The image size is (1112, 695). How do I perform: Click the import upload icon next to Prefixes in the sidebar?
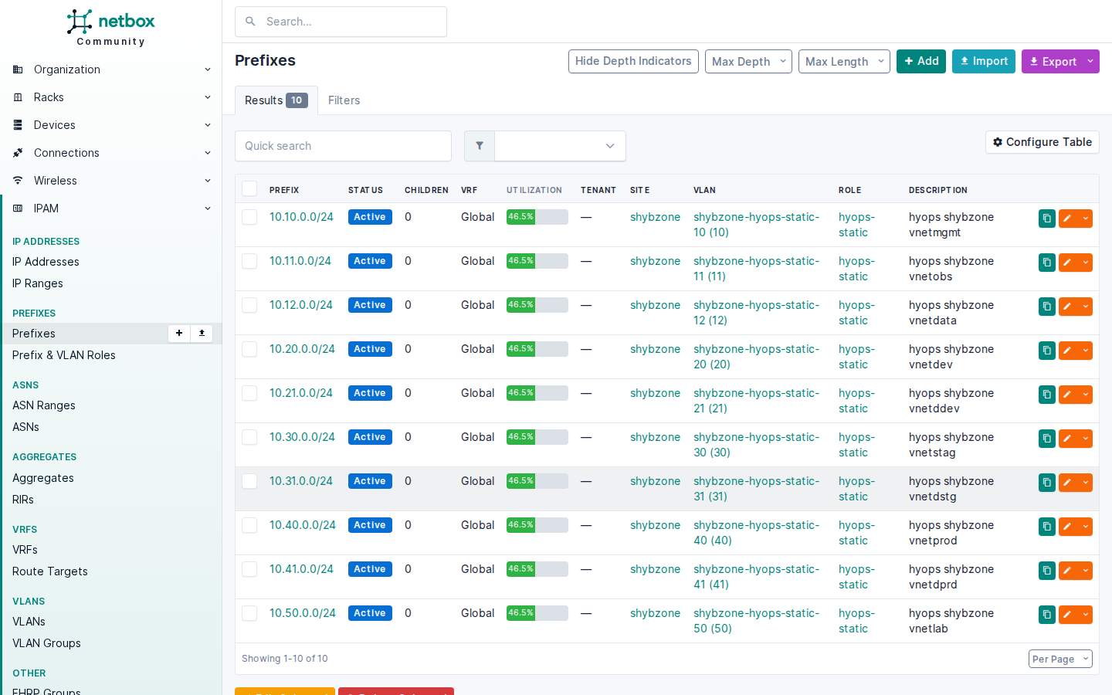point(202,333)
